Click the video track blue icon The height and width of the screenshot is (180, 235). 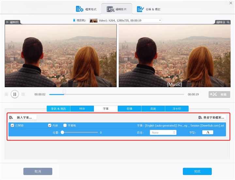pos(74,20)
